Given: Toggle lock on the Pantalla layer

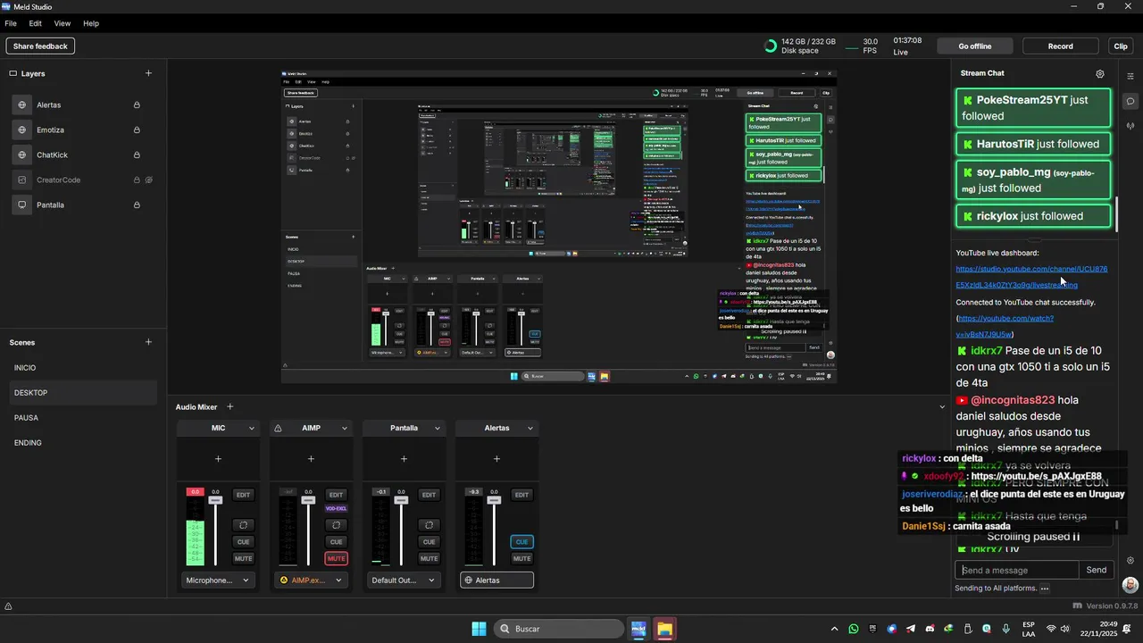Looking at the screenshot, I should point(137,205).
